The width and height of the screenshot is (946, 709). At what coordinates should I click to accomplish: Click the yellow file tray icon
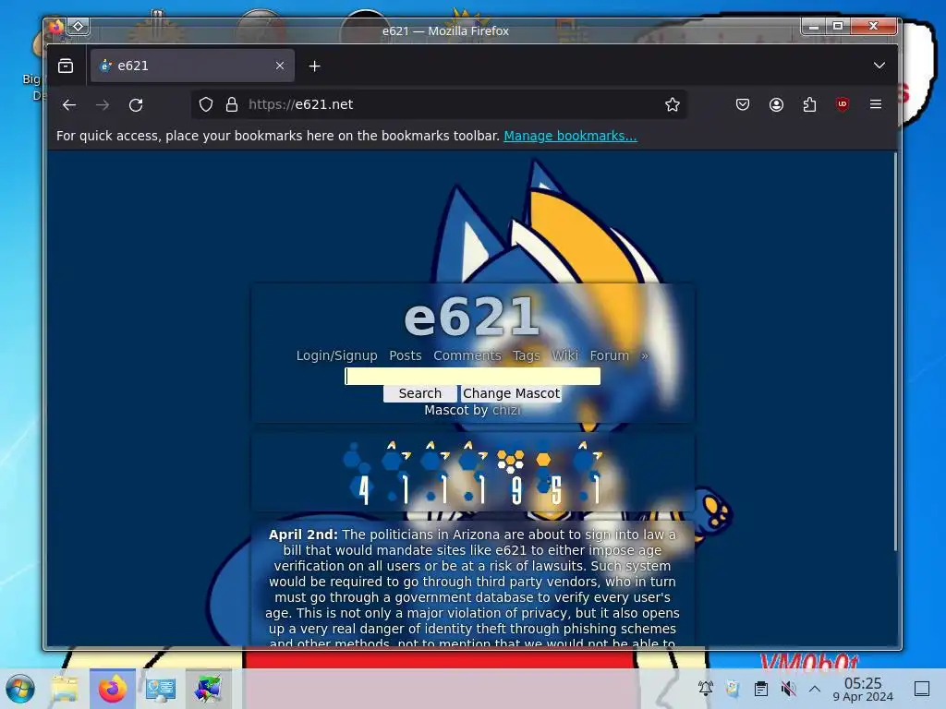[733, 688]
